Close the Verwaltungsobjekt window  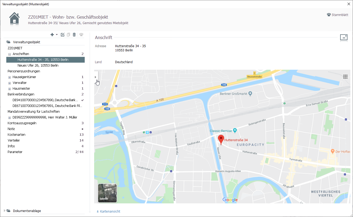[349, 4]
